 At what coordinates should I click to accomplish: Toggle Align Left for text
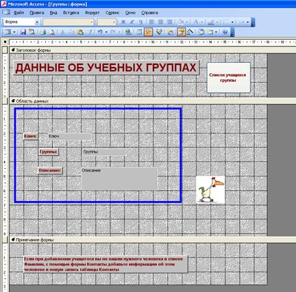point(151,22)
